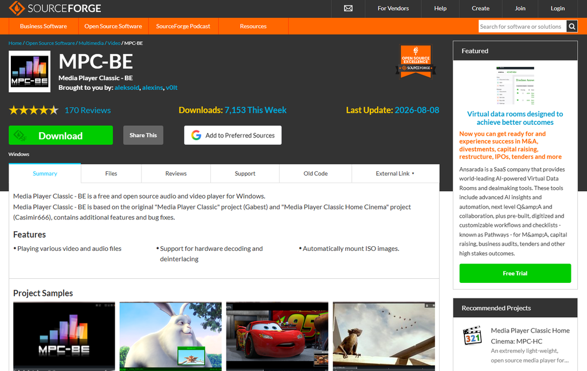This screenshot has height=371, width=587.
Task: Click the search magnifier icon
Action: (x=572, y=26)
